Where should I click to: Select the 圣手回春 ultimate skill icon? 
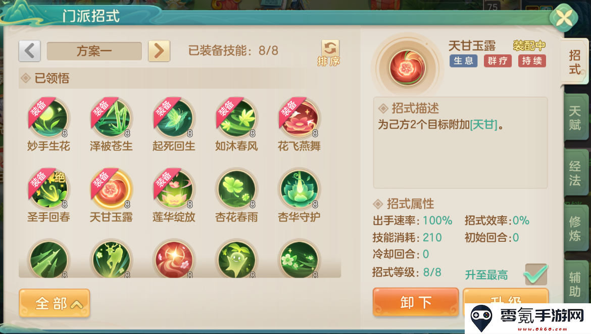click(x=48, y=189)
